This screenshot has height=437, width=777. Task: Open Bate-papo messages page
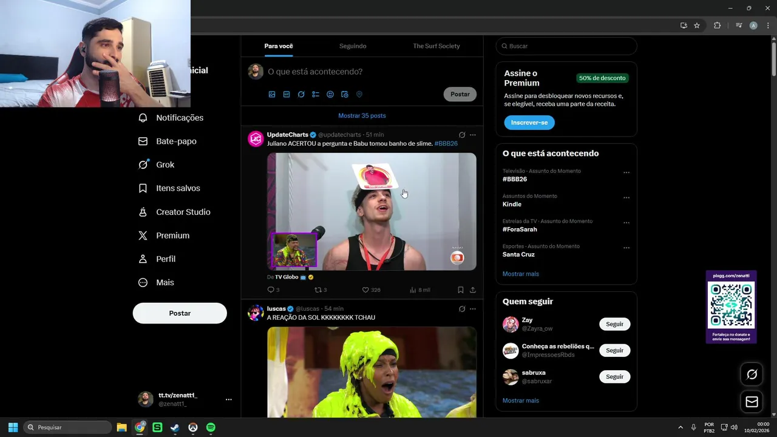click(168, 141)
